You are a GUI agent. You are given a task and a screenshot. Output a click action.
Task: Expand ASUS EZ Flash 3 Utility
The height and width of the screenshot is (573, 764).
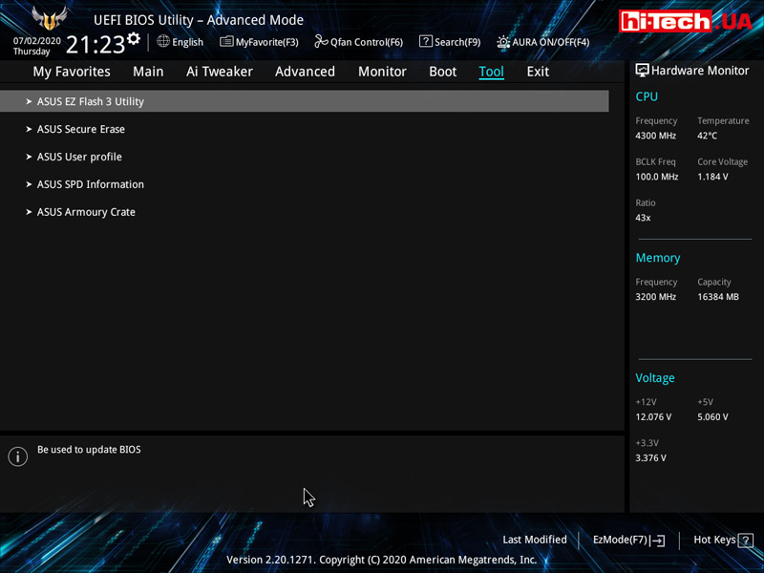[90, 101]
